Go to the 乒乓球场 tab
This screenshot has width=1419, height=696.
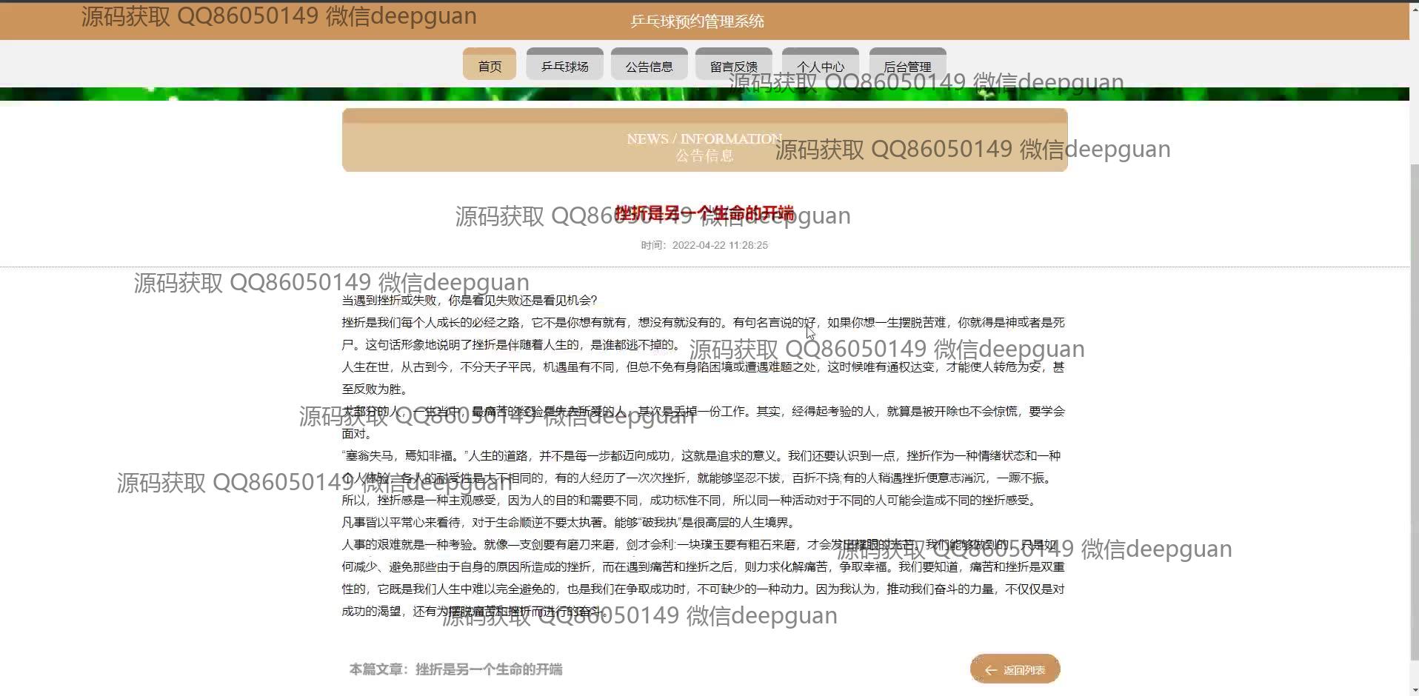coord(564,66)
